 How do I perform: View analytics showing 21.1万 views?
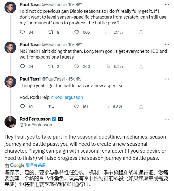pos(107,32)
